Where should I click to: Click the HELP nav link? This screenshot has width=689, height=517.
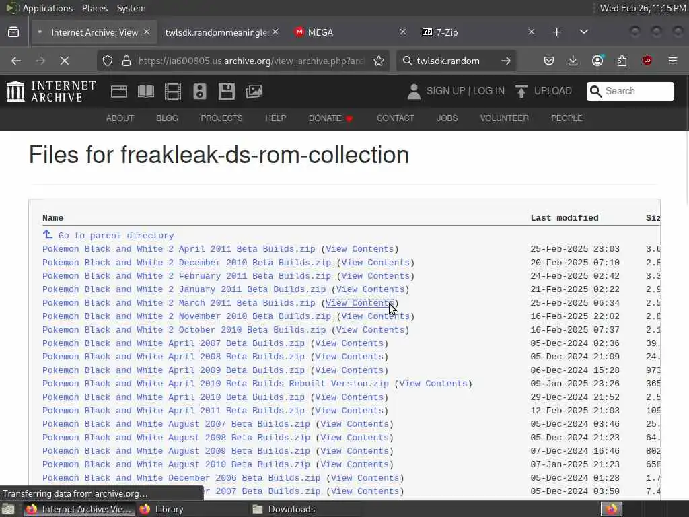pyautogui.click(x=275, y=118)
